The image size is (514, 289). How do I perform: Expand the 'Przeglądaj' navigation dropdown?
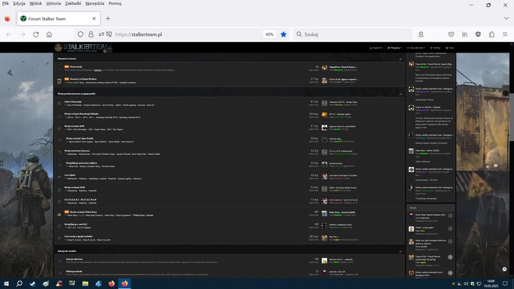(x=396, y=48)
